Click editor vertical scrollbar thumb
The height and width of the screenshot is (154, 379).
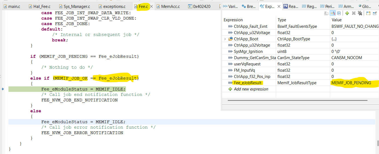378,143
